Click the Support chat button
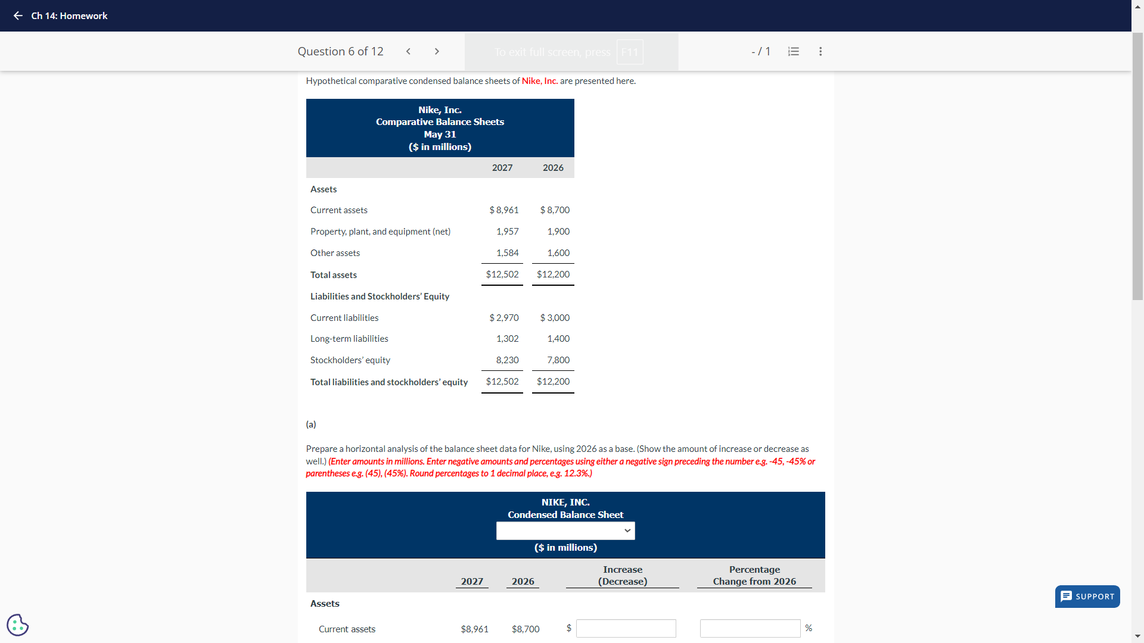Screen dimensions: 1144x643 tap(1087, 596)
